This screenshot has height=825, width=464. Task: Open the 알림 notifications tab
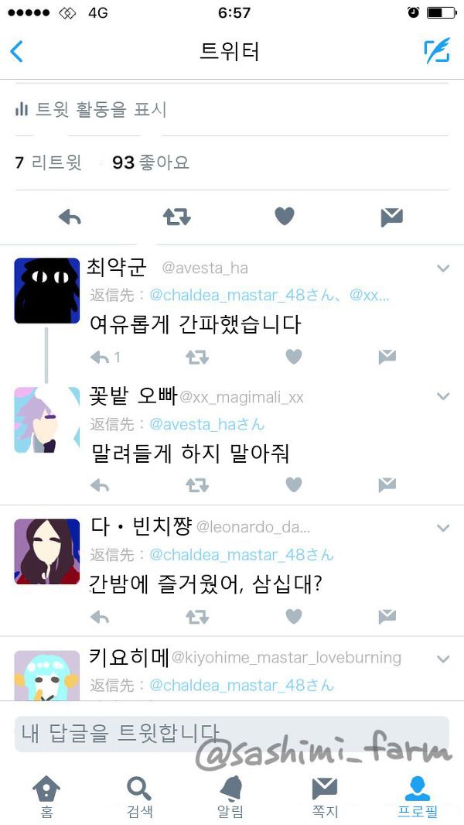click(230, 796)
